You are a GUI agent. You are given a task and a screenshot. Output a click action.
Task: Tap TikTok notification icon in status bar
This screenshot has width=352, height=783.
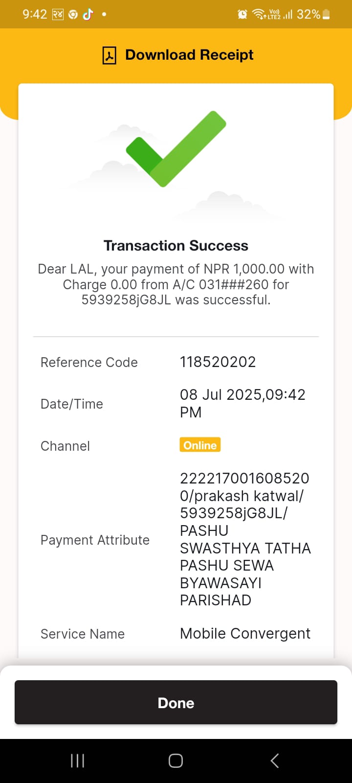tap(88, 14)
